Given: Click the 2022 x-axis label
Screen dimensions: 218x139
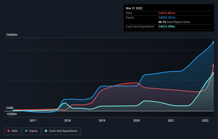Looking at the screenshot, I should click(205, 121).
